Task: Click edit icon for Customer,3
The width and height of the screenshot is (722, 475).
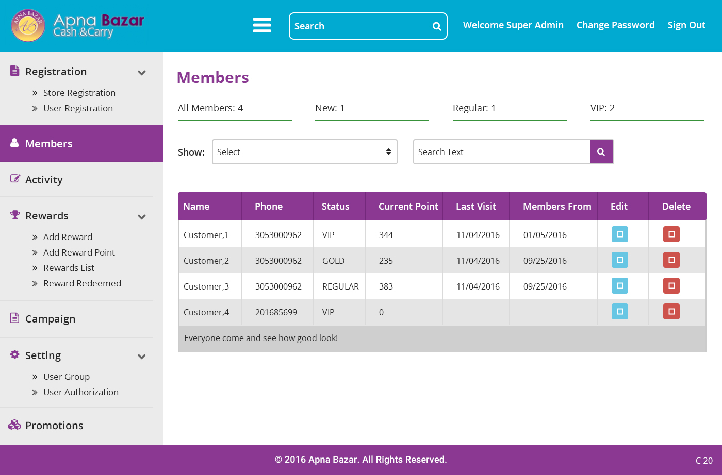Action: (620, 286)
